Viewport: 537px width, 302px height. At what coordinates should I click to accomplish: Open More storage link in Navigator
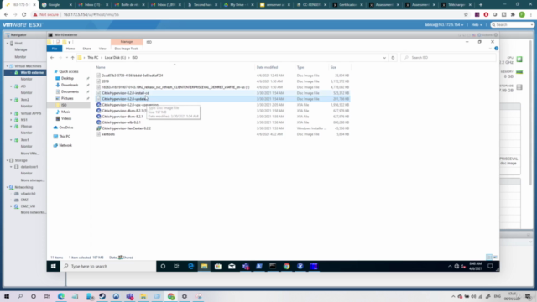pyautogui.click(x=33, y=180)
